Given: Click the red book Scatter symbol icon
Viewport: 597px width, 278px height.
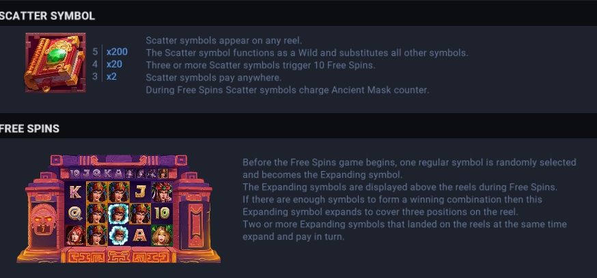Looking at the screenshot, I should tap(55, 63).
